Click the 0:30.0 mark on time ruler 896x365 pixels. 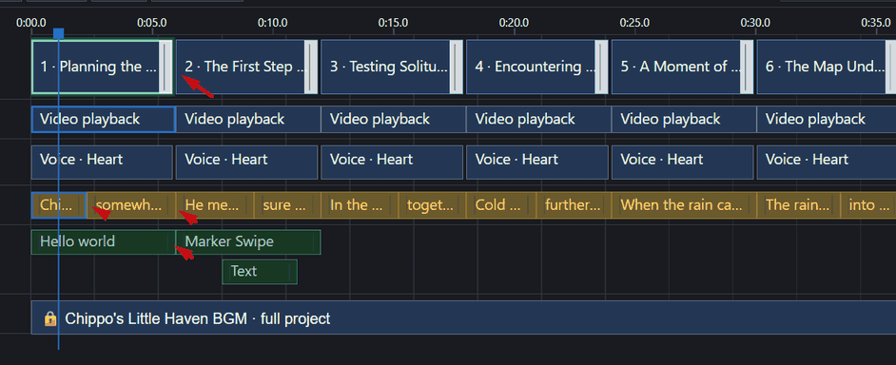(x=755, y=23)
